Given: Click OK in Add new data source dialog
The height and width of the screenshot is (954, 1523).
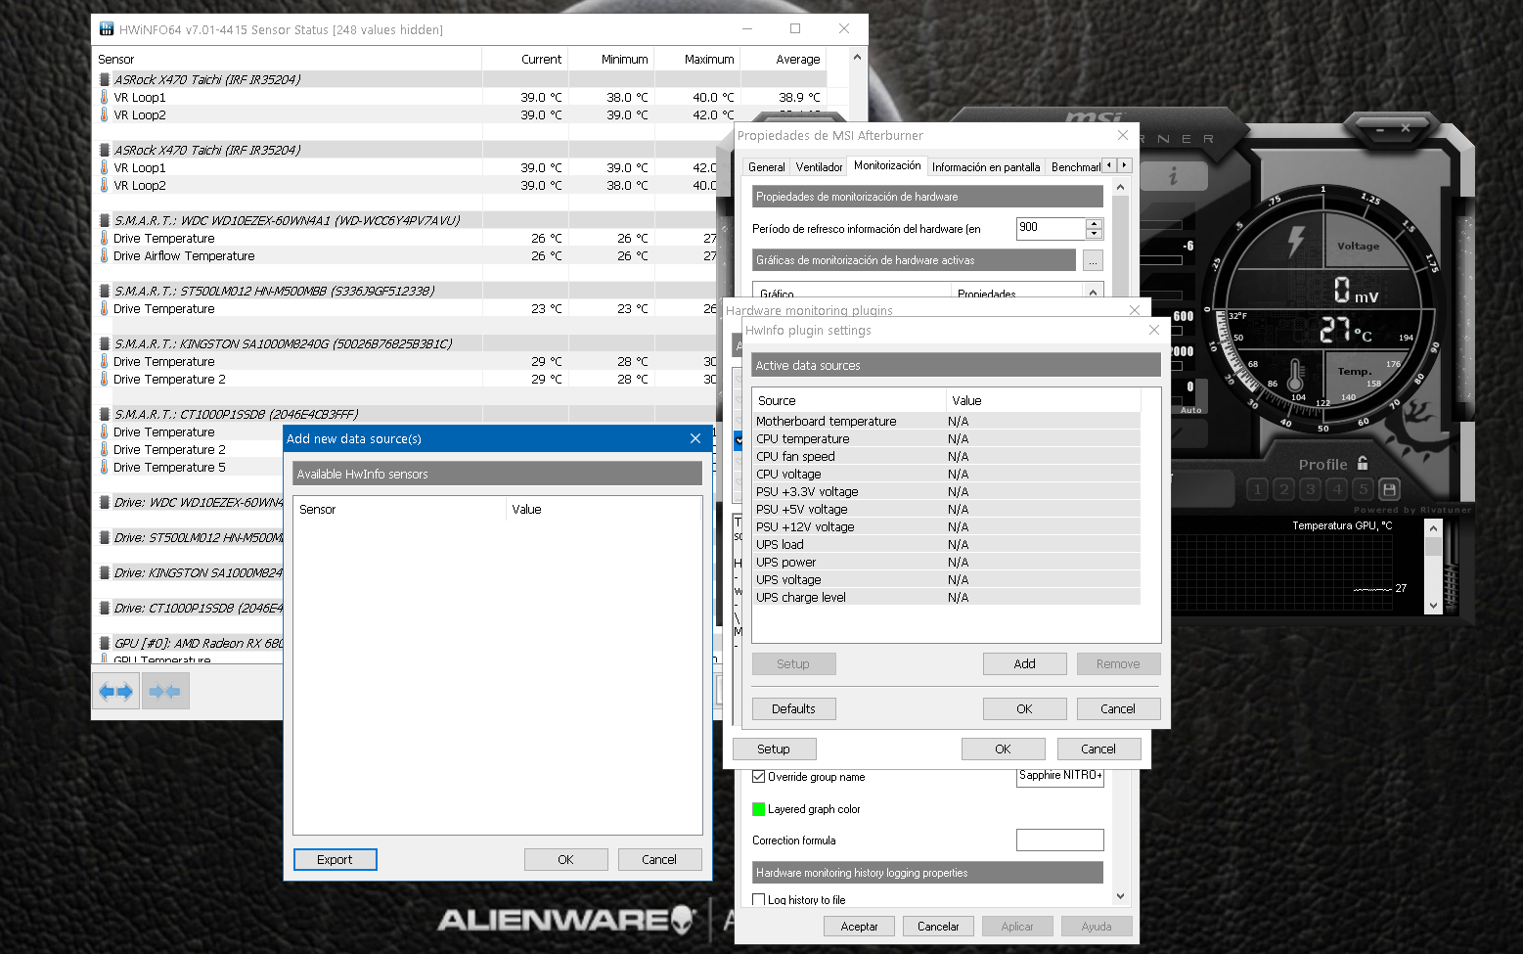Looking at the screenshot, I should pyautogui.click(x=565, y=859).
